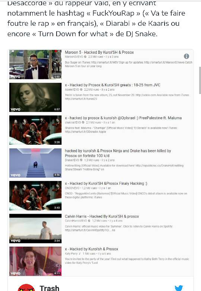Click the Trash account name
This screenshot has height=291, width=201.
pos(50,288)
